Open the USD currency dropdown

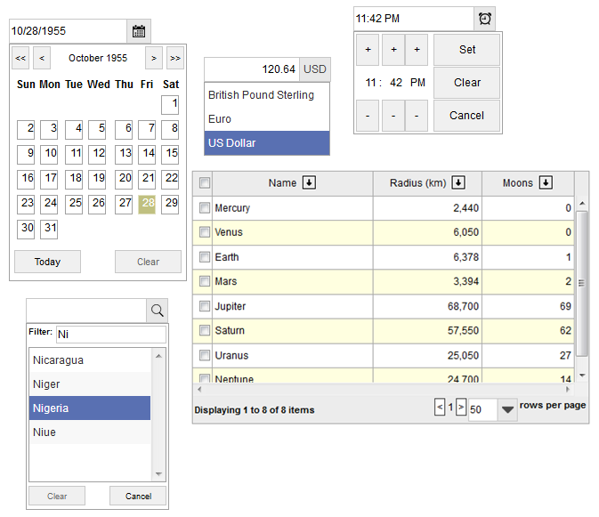315,69
